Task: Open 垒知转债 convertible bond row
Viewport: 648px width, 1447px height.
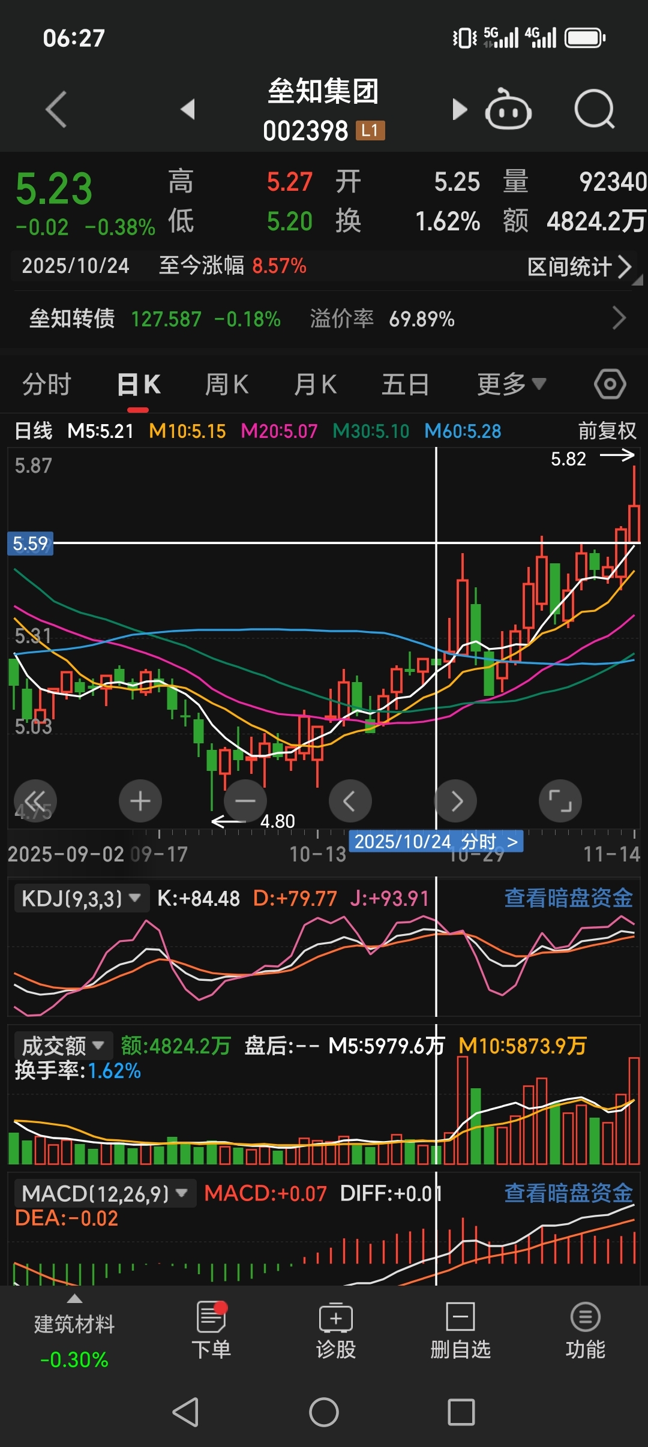Action: click(x=324, y=319)
